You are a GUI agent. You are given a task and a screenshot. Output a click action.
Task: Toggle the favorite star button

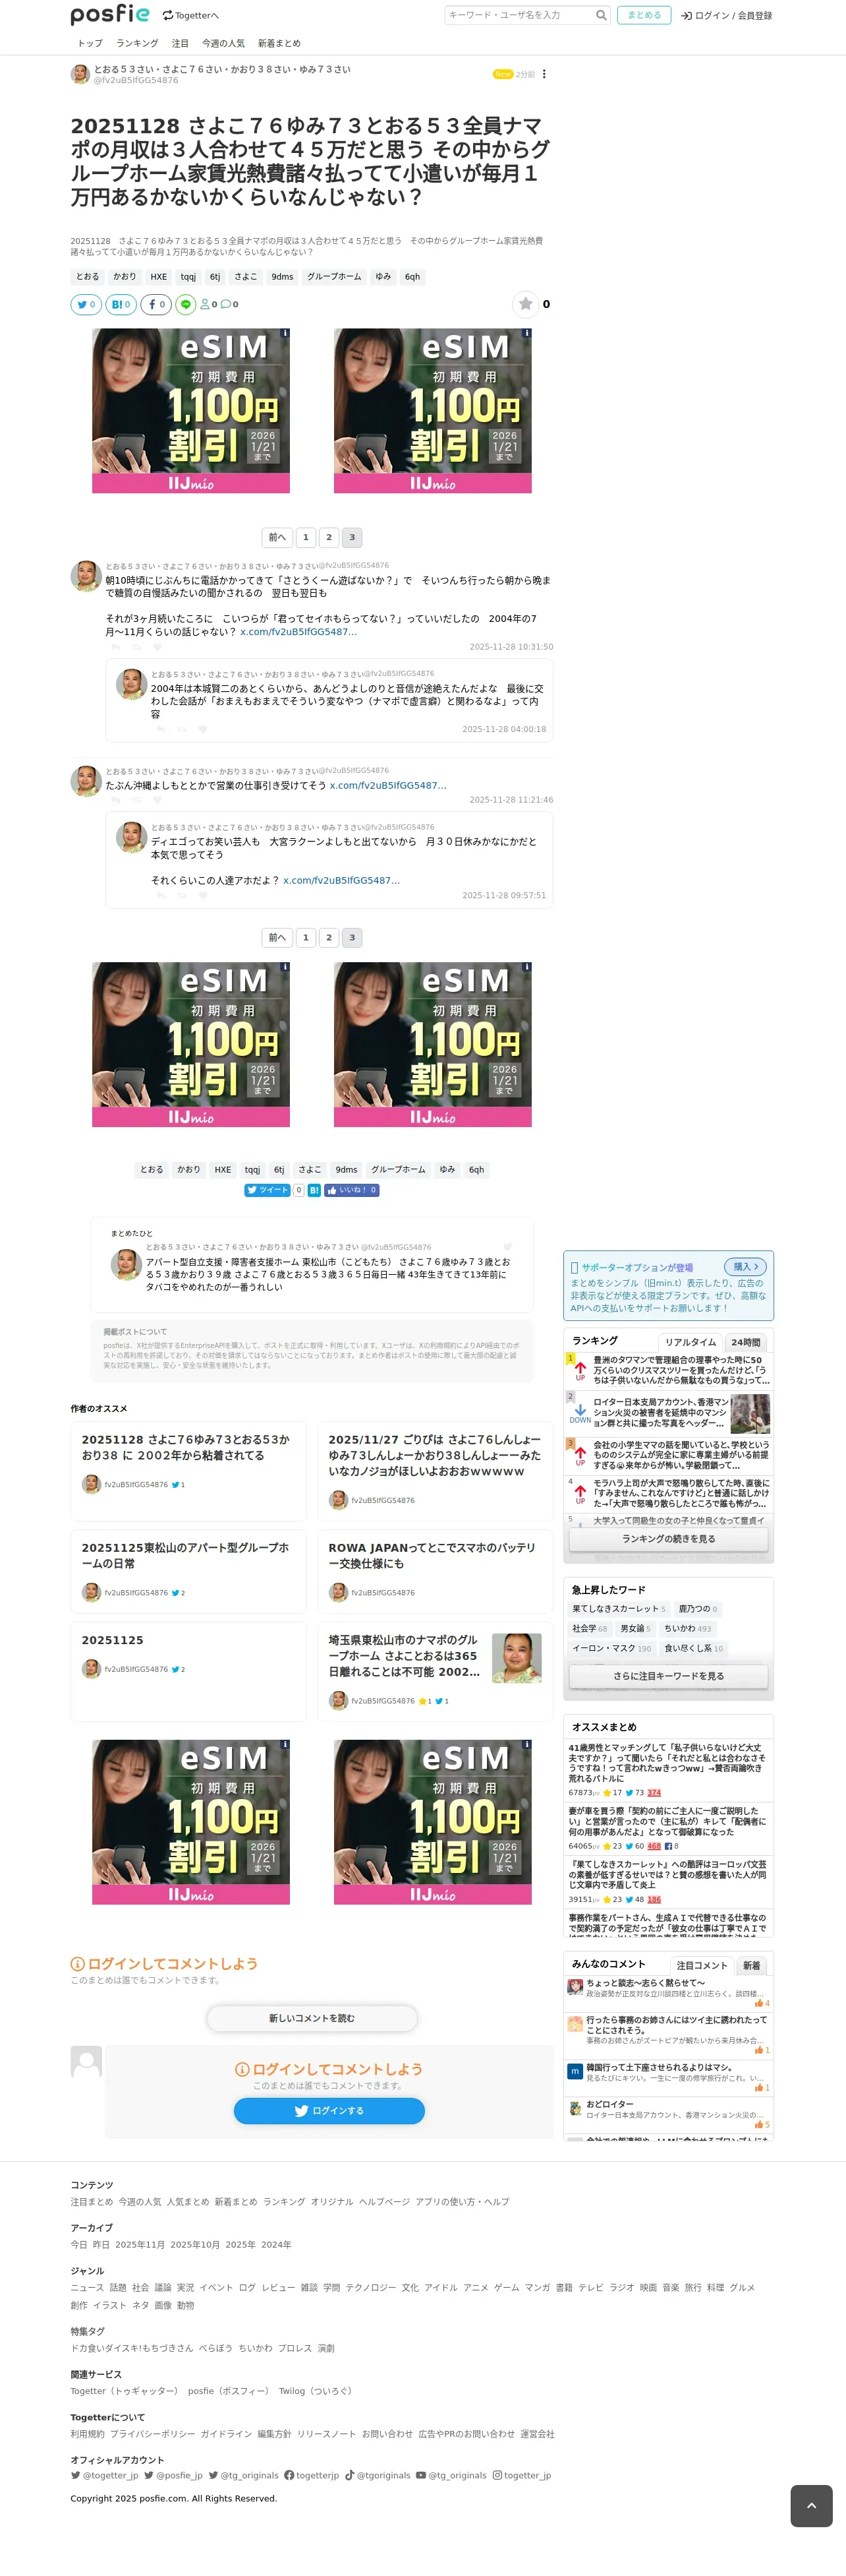(525, 304)
